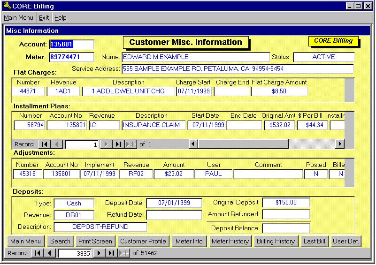Click Original Amt $532.02
Screen dimensions: 376x265
pos(279,125)
